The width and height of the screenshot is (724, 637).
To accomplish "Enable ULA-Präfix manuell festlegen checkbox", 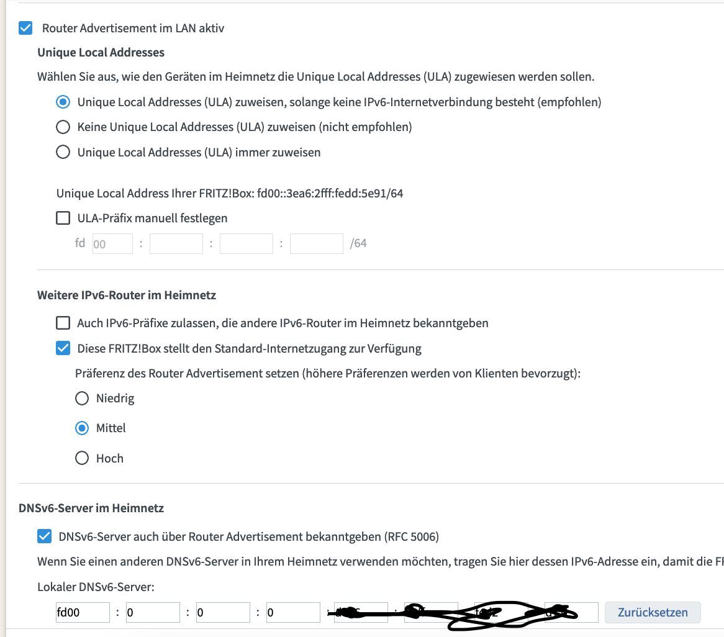I will coord(63,218).
